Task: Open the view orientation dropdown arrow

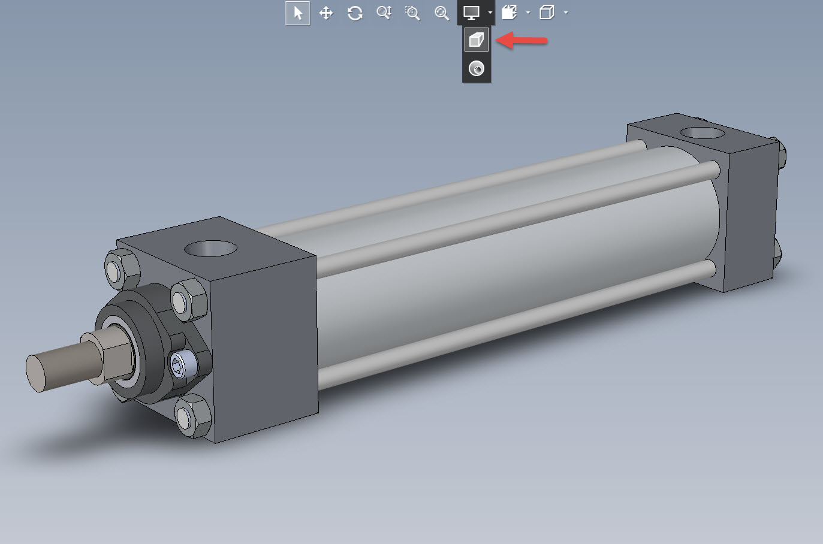Action: (x=566, y=13)
